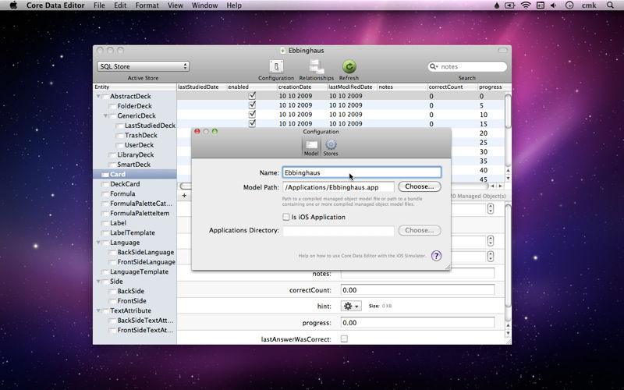Uncheck enabled in the progress 15 row
Viewport: 624px width, 390px height.
tap(252, 123)
